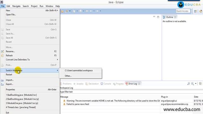Sort the log by Message column header
The height and width of the screenshot is (114, 203).
[110, 97]
